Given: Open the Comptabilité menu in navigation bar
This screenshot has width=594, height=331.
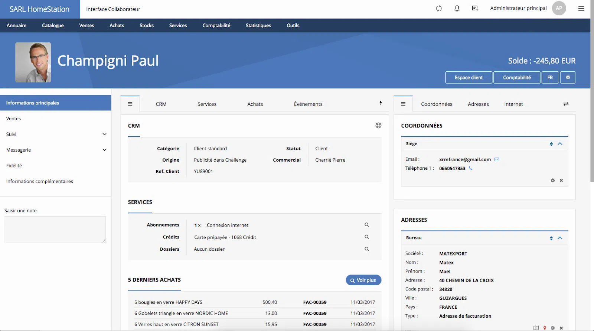Looking at the screenshot, I should (216, 25).
